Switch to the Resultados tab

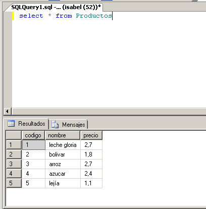(x=26, y=124)
